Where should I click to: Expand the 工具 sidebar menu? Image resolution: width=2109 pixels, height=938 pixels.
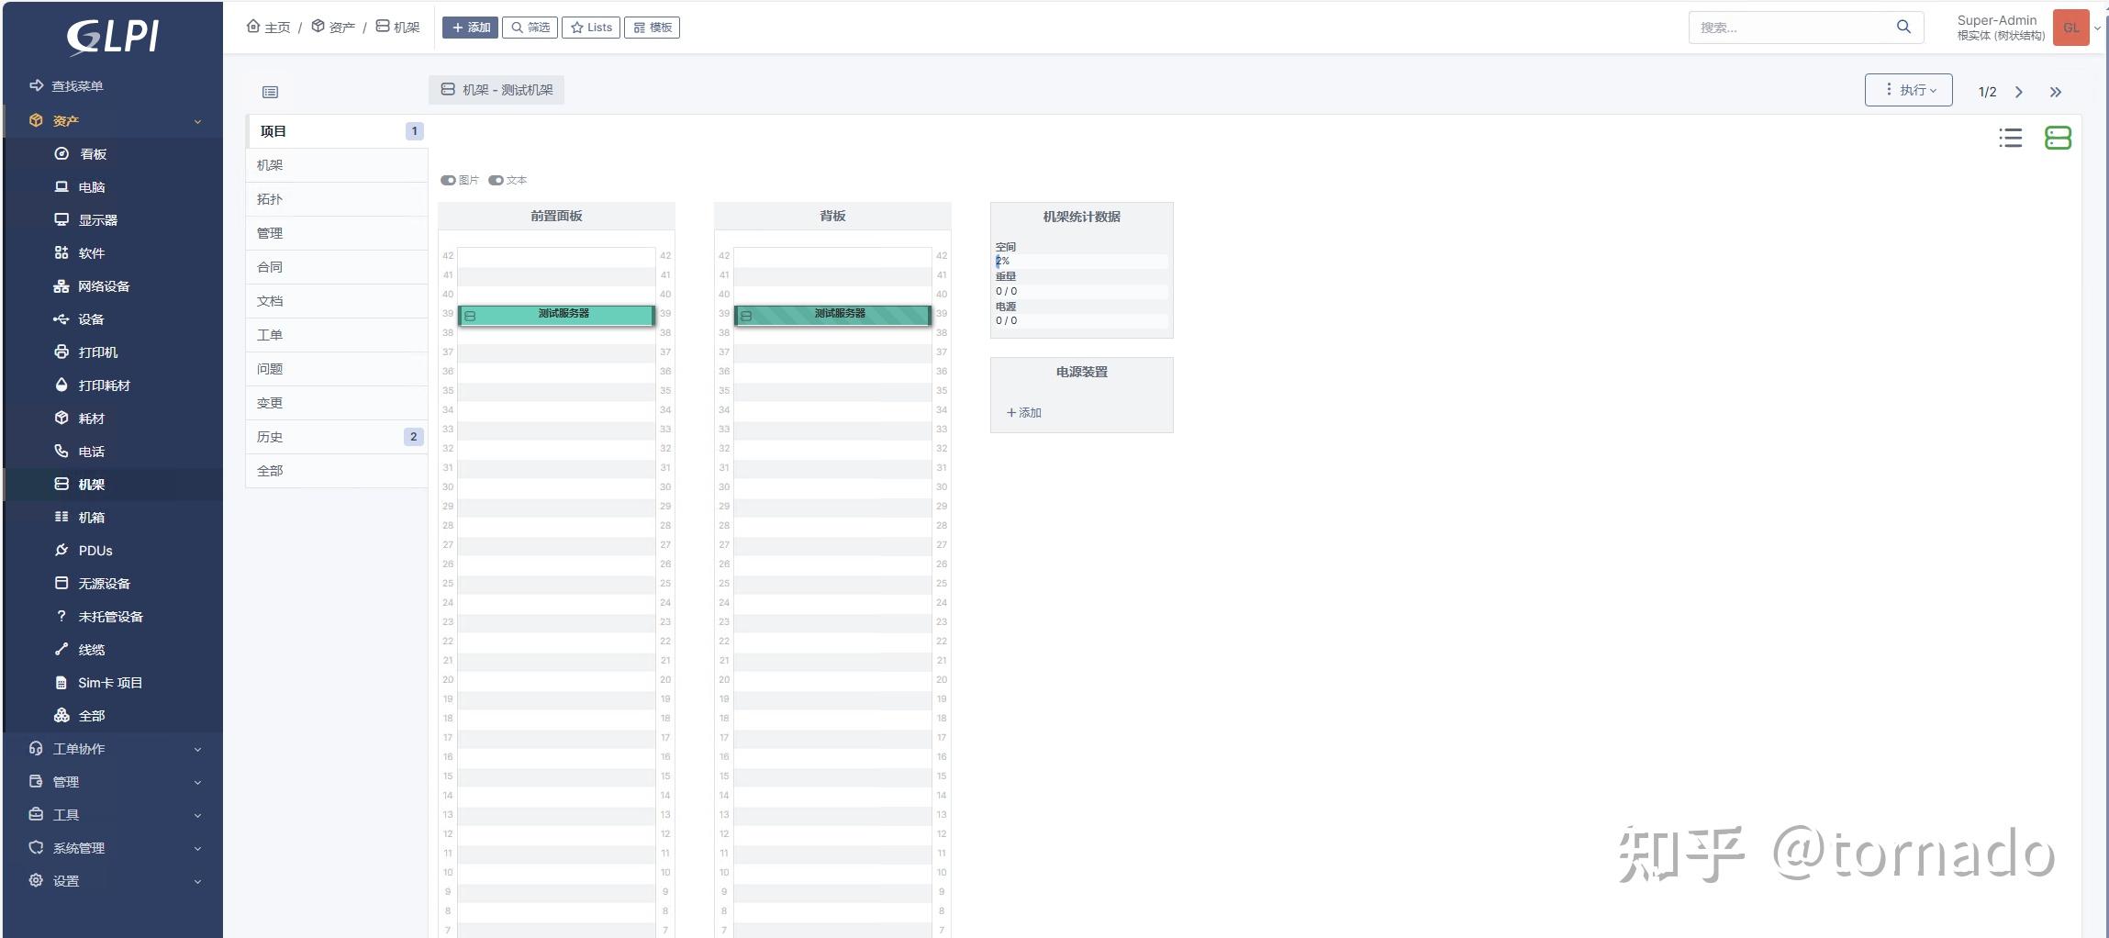[113, 815]
